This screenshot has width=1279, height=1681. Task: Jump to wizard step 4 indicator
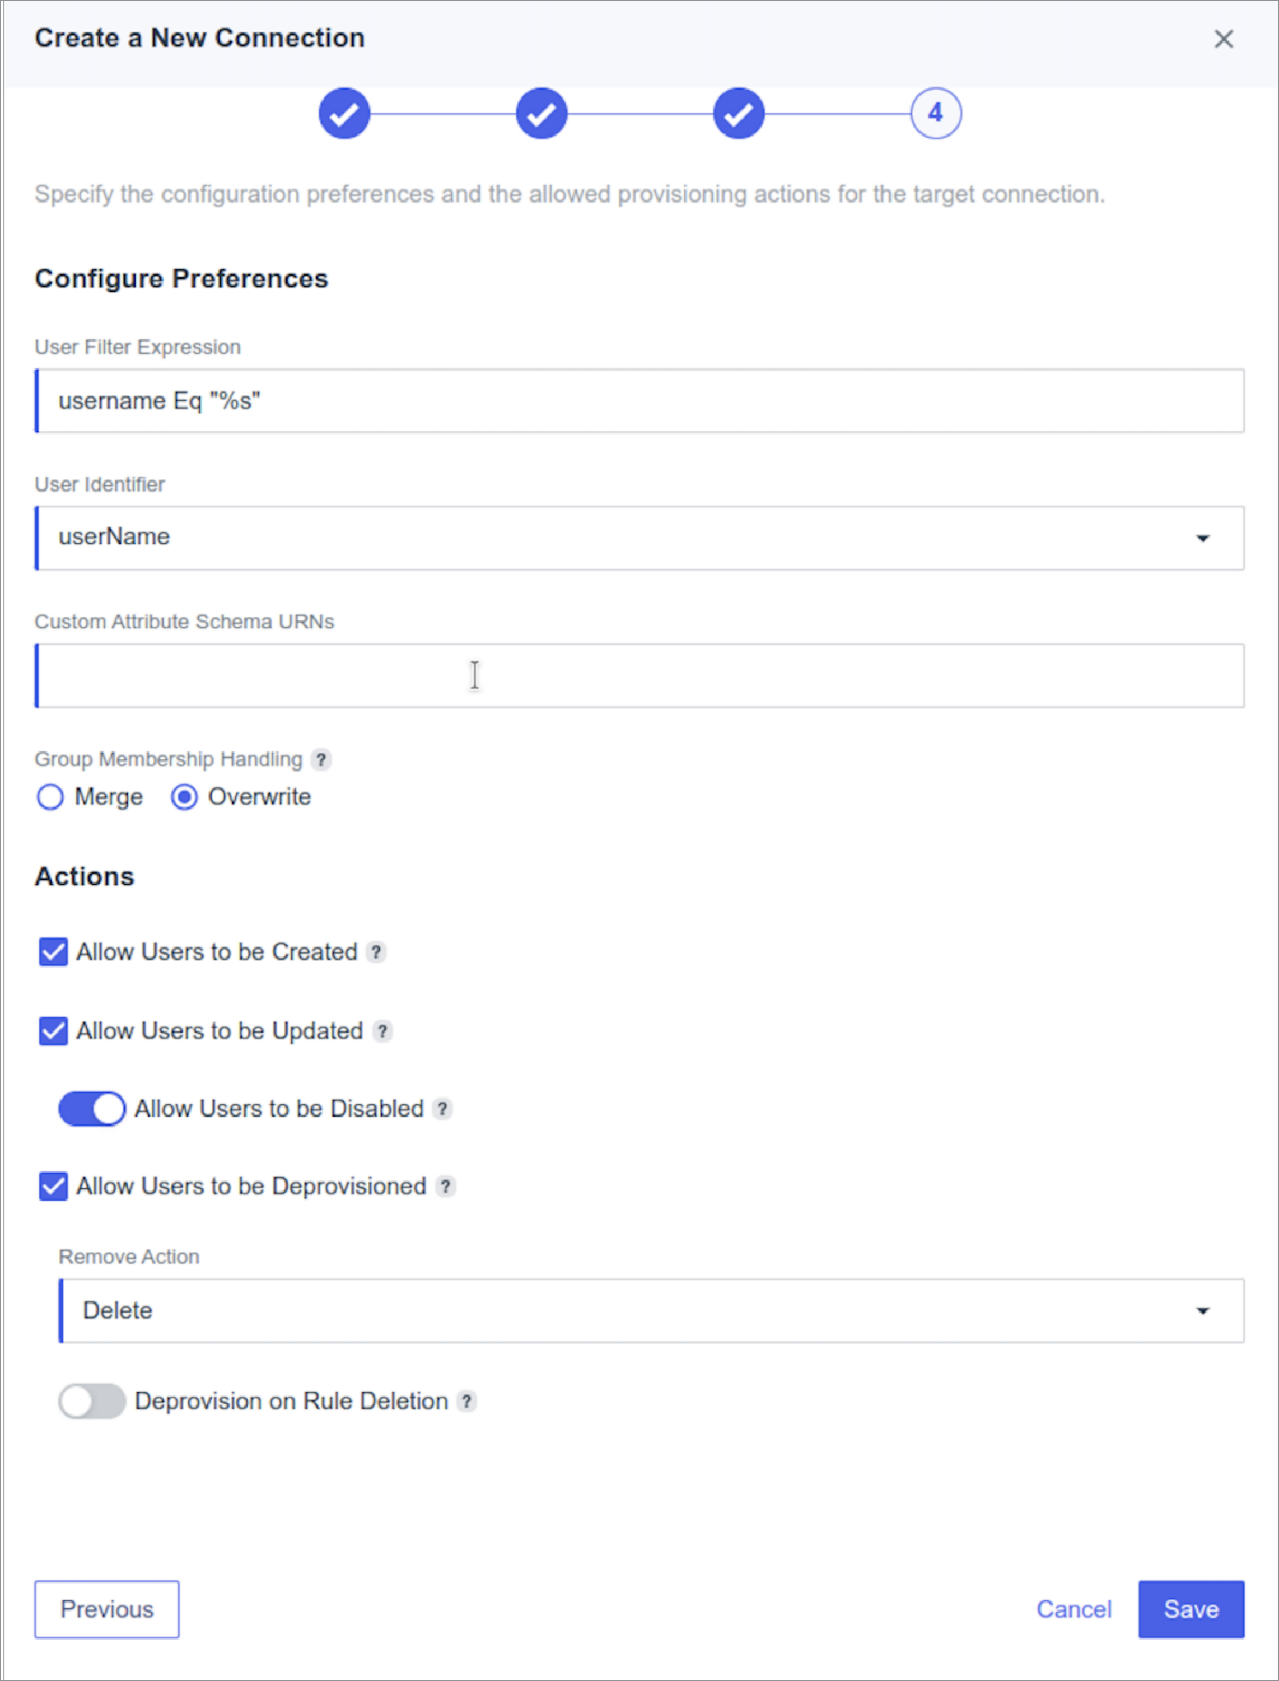tap(936, 114)
